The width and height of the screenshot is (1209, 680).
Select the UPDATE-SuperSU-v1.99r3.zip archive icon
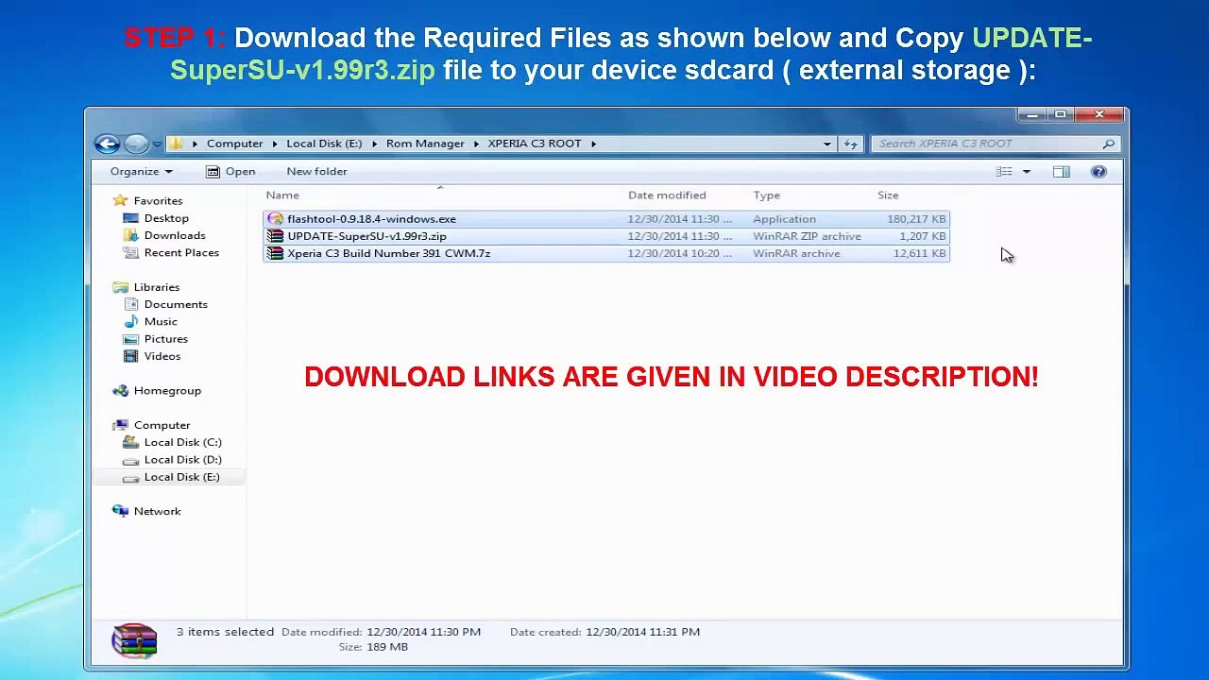click(275, 236)
